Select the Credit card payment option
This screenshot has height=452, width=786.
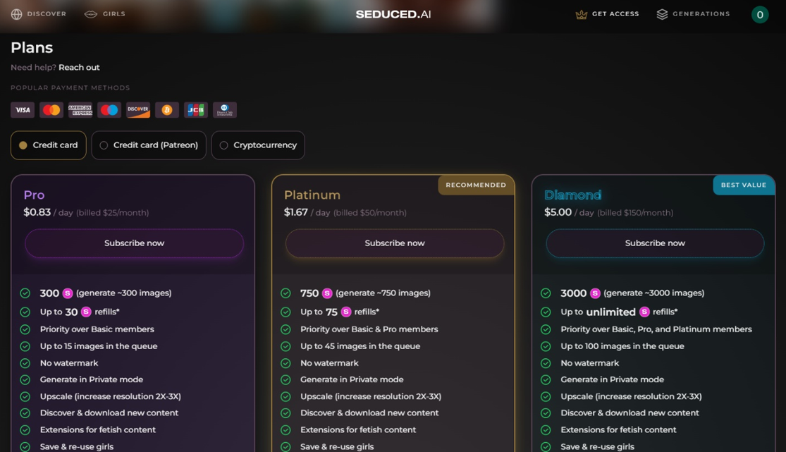[x=49, y=145]
